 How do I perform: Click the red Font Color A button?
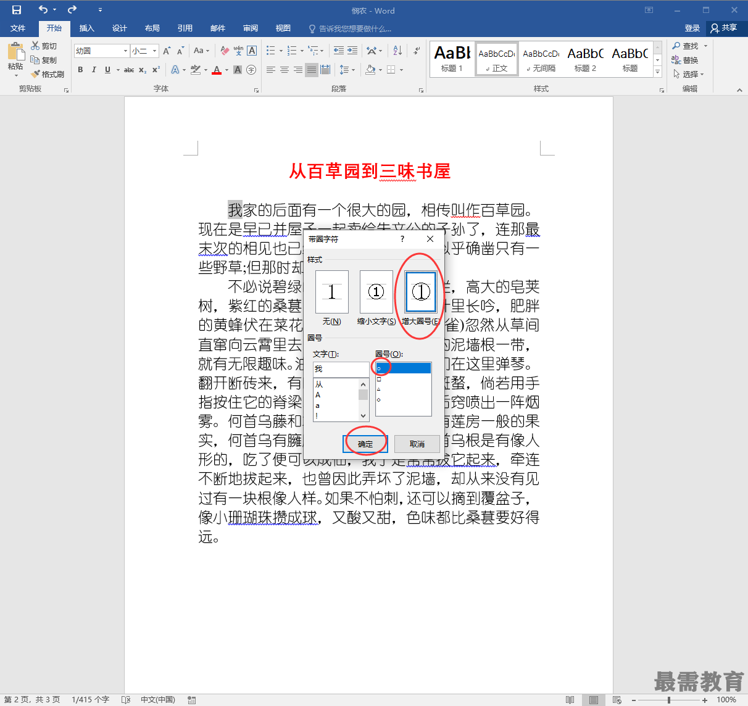pyautogui.click(x=217, y=70)
